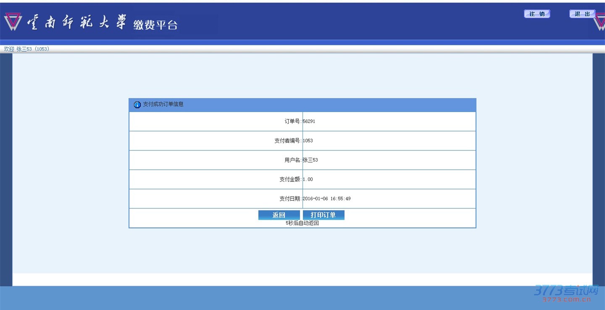The width and height of the screenshot is (605, 310).
Task: Click the 返回 button
Action: 279,215
